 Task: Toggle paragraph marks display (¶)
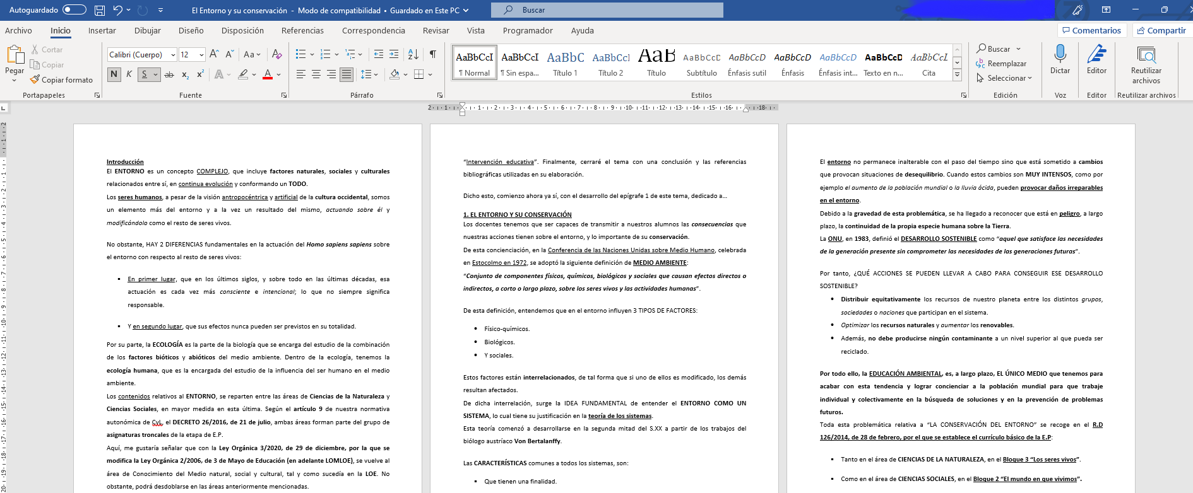pos(433,54)
